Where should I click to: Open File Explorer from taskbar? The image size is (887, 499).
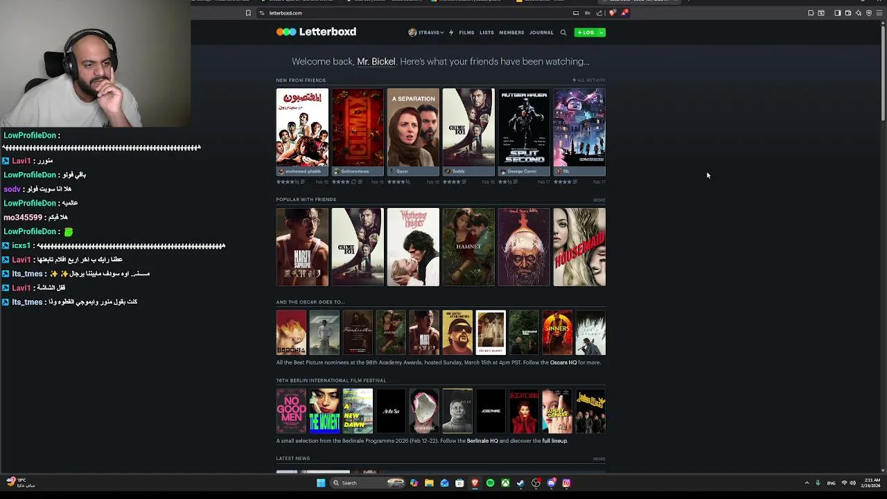pyautogui.click(x=429, y=483)
